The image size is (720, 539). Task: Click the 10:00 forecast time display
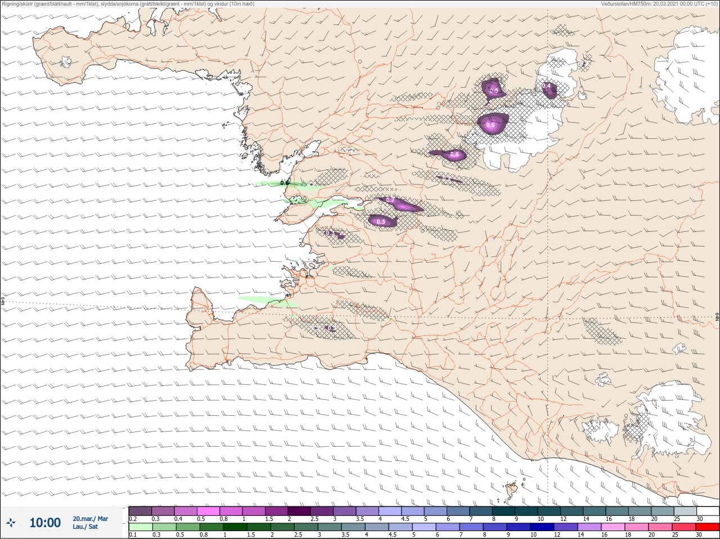45,523
